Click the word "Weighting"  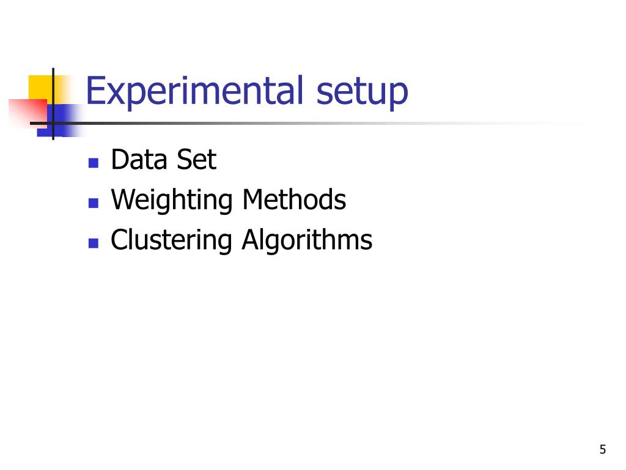(172, 200)
